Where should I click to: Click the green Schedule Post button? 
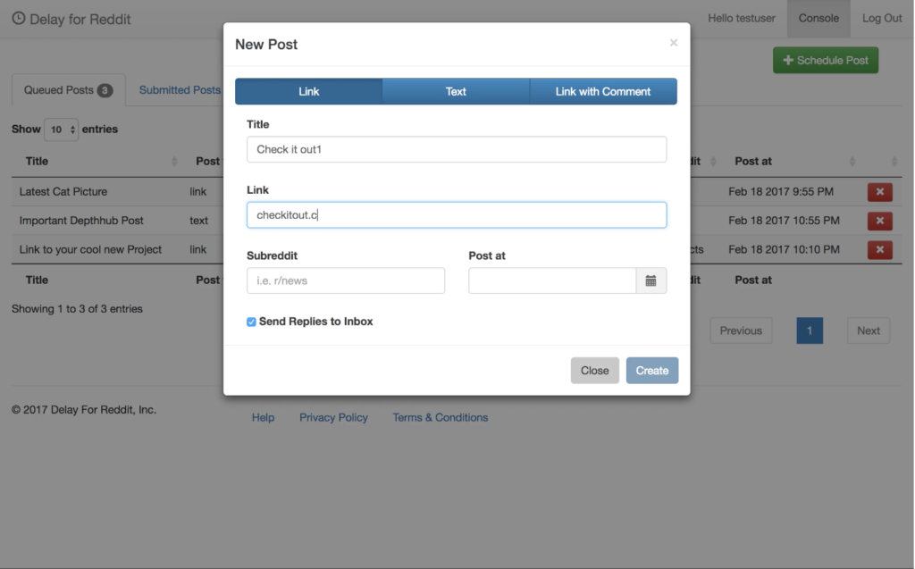click(826, 60)
